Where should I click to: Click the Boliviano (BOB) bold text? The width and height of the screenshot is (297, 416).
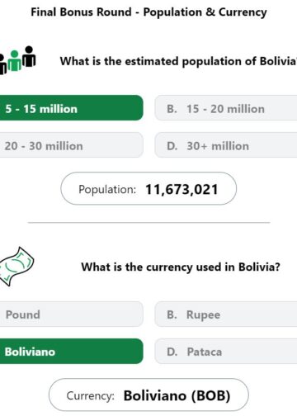coord(177,395)
